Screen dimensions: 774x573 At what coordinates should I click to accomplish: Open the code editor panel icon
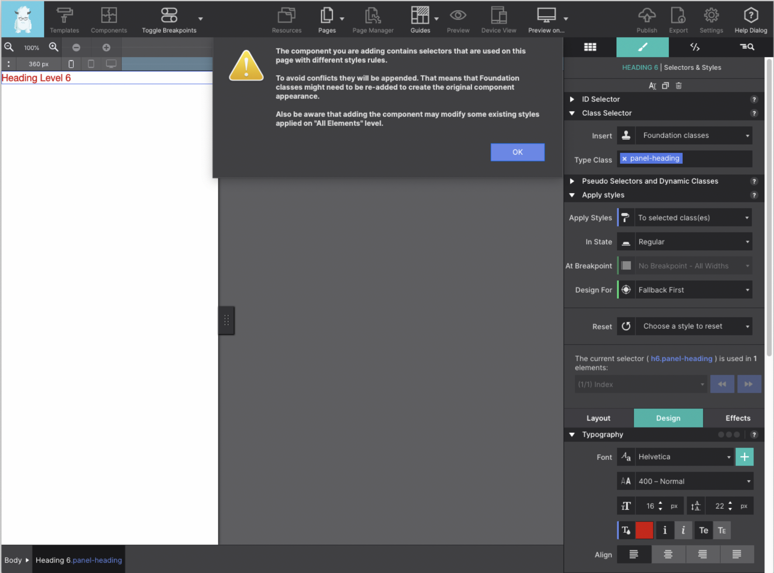pyautogui.click(x=695, y=47)
